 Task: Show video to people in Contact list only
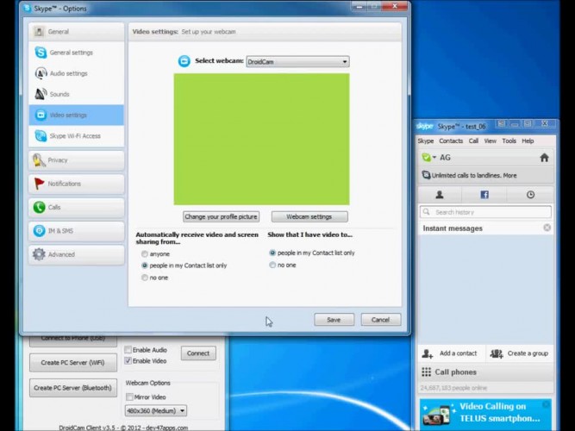[272, 253]
